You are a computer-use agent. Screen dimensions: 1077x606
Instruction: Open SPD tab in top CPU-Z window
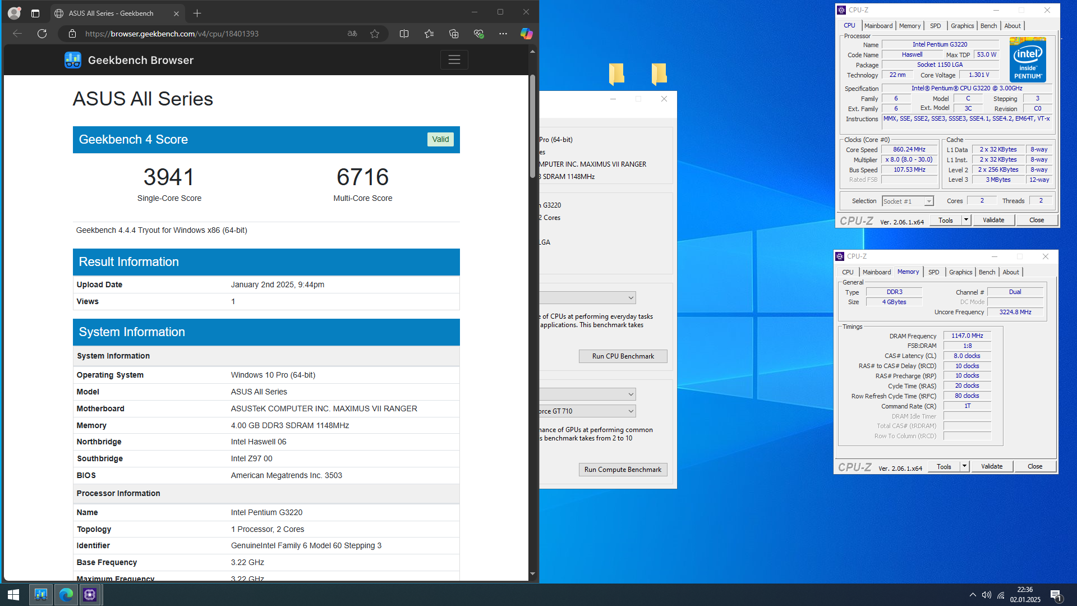click(935, 26)
